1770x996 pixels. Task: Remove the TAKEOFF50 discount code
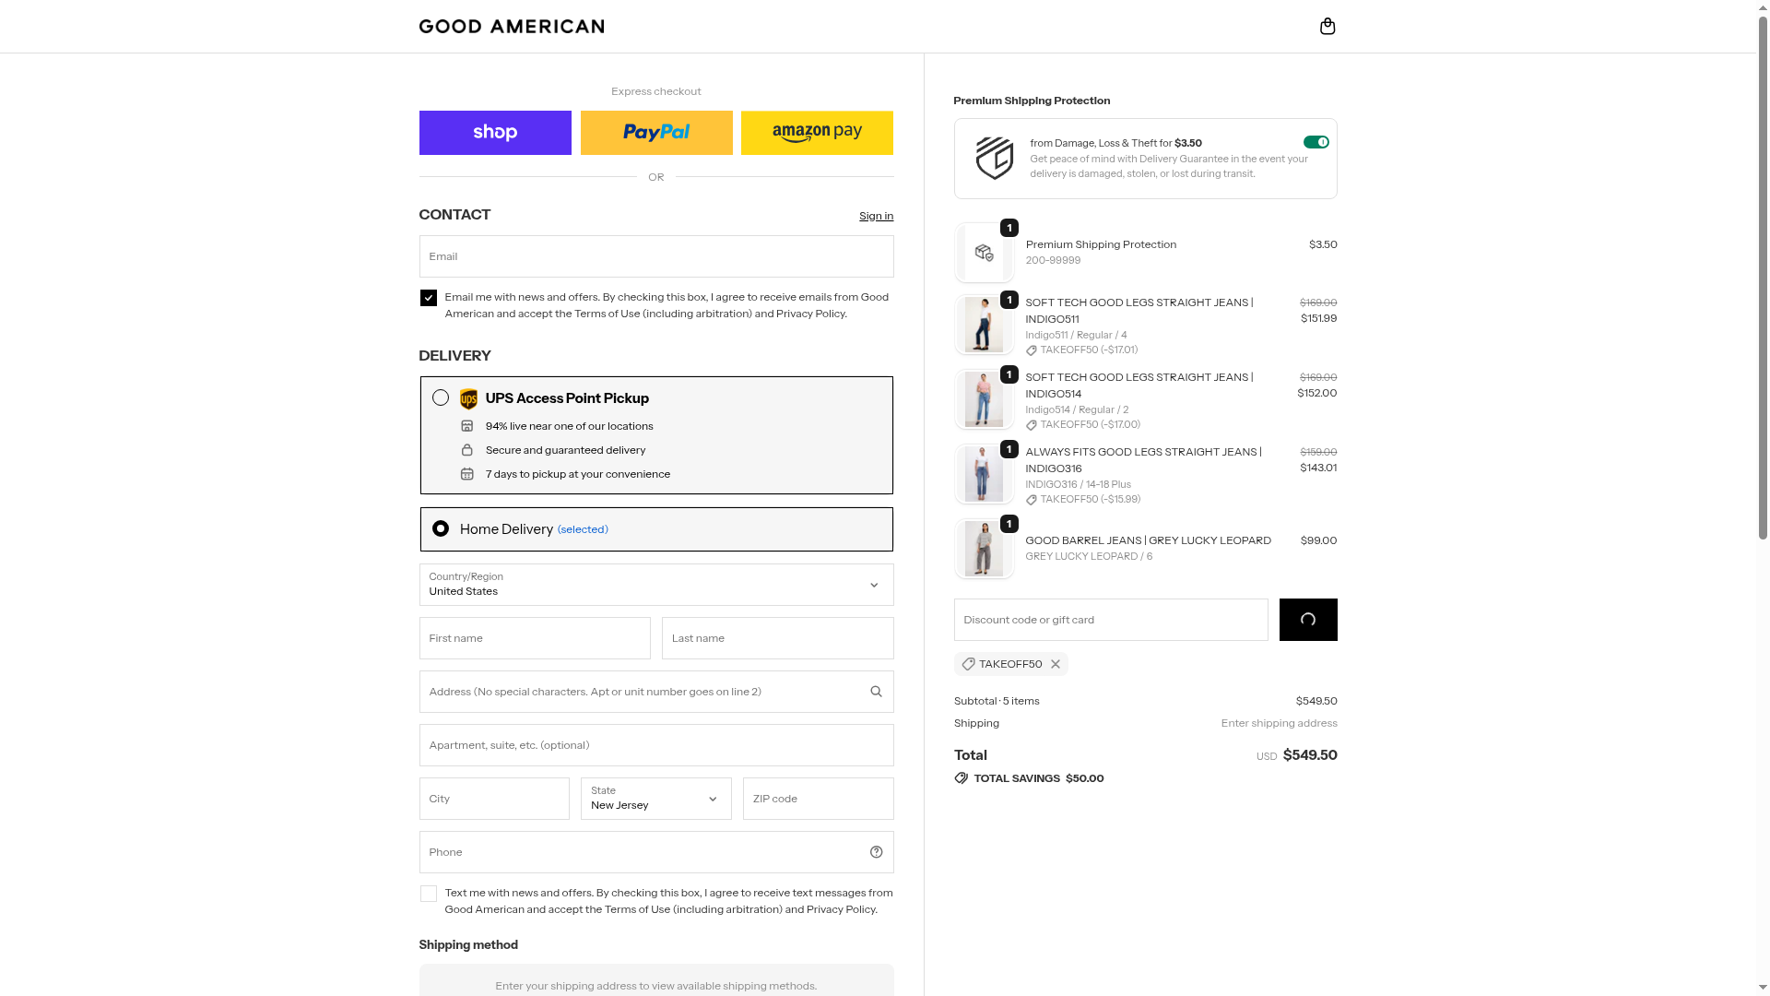[x=1056, y=664]
